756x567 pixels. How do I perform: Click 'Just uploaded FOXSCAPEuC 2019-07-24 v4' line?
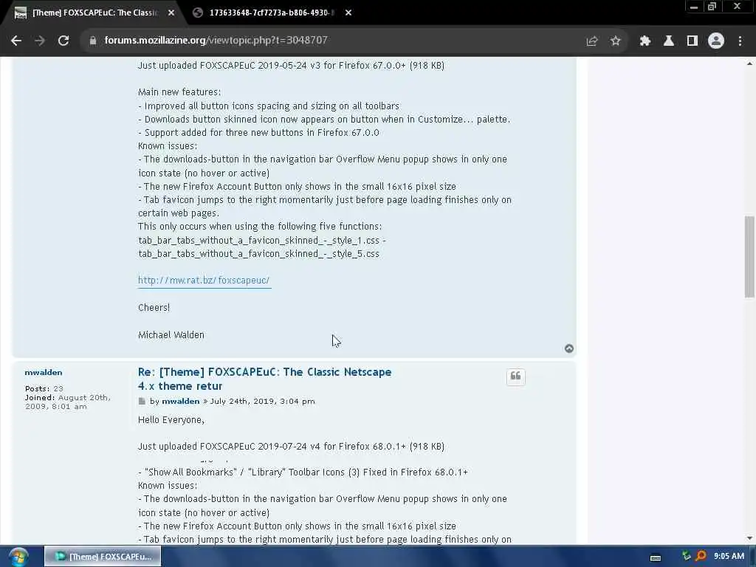click(x=291, y=447)
